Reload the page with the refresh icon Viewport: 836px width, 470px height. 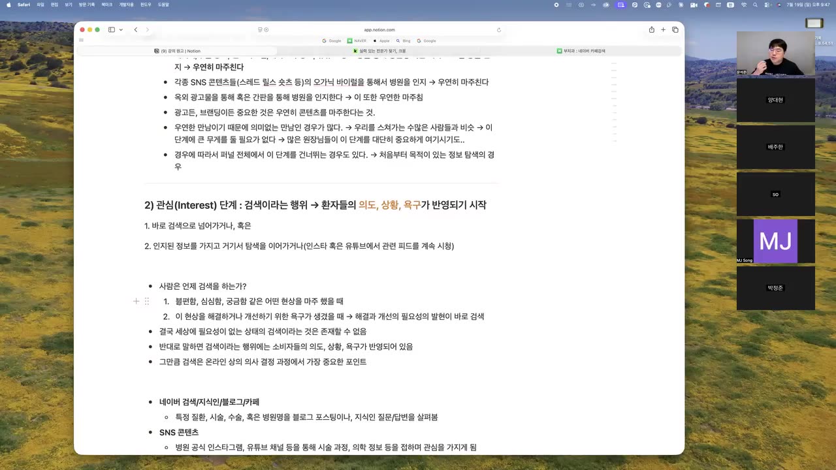pos(499,30)
